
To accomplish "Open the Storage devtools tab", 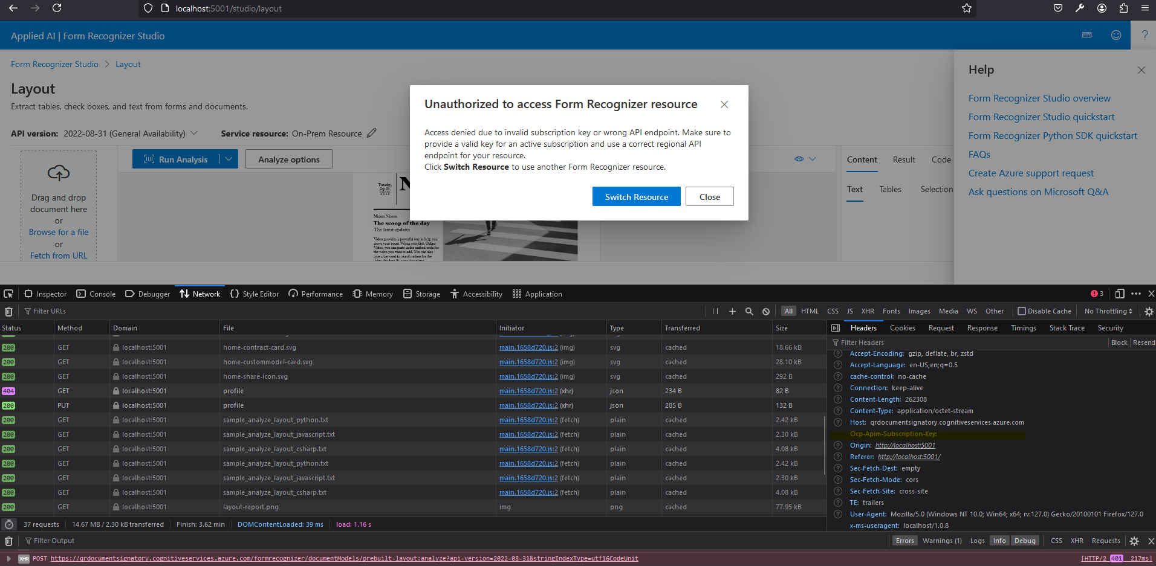I will tap(421, 294).
